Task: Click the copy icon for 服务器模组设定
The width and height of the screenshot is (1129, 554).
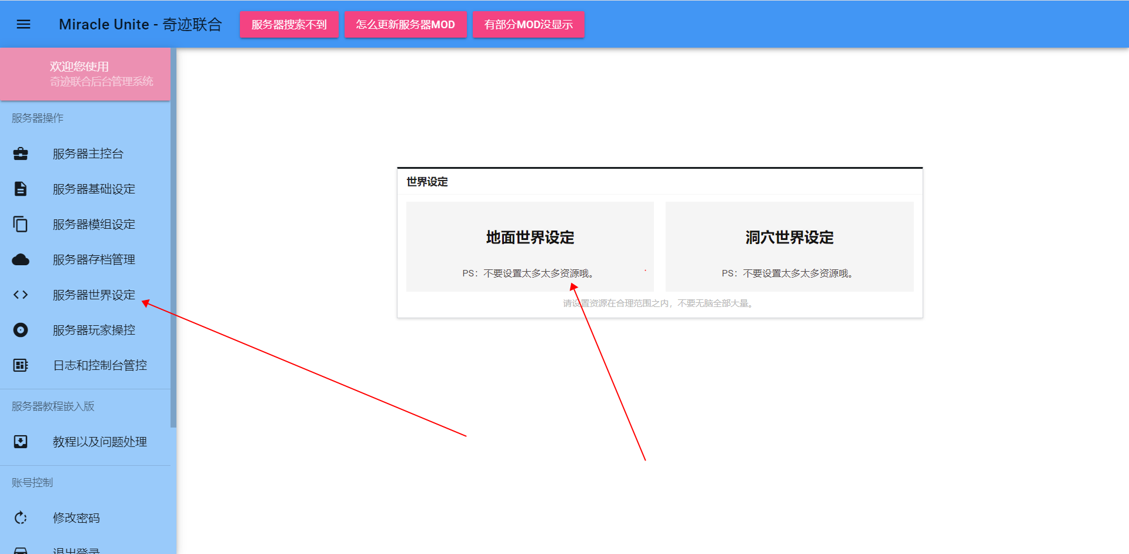Action: (x=21, y=224)
